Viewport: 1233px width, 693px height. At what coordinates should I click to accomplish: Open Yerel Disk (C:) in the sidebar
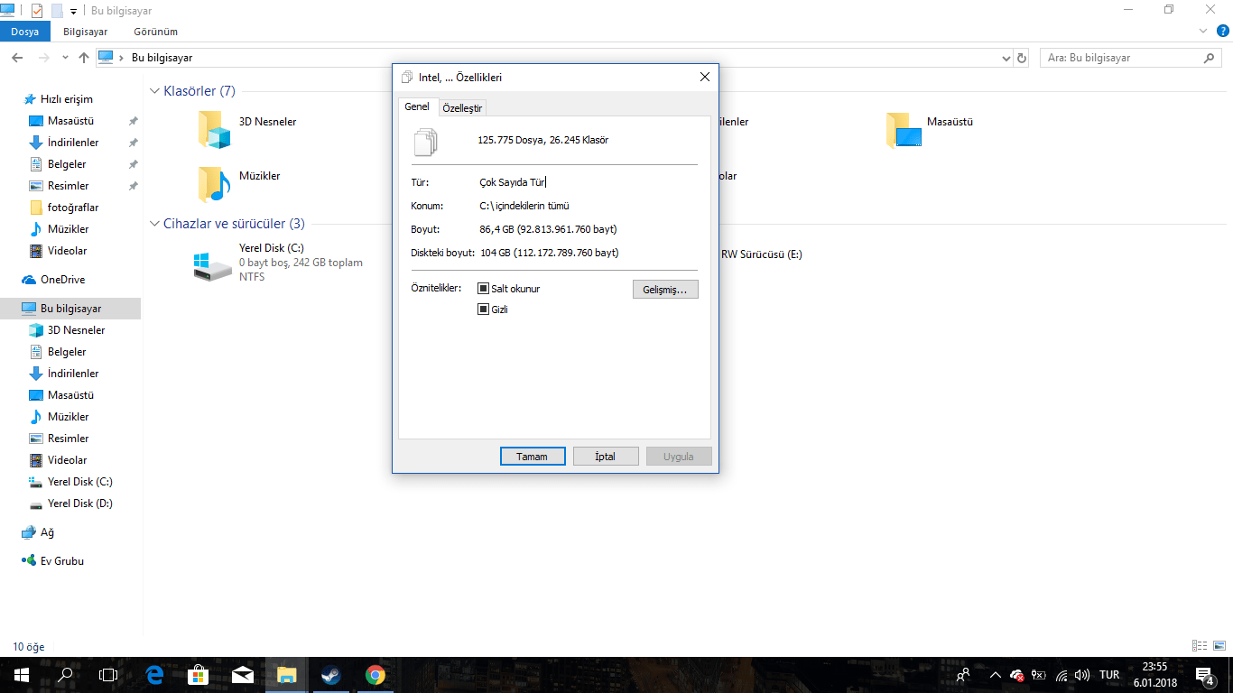click(x=79, y=482)
